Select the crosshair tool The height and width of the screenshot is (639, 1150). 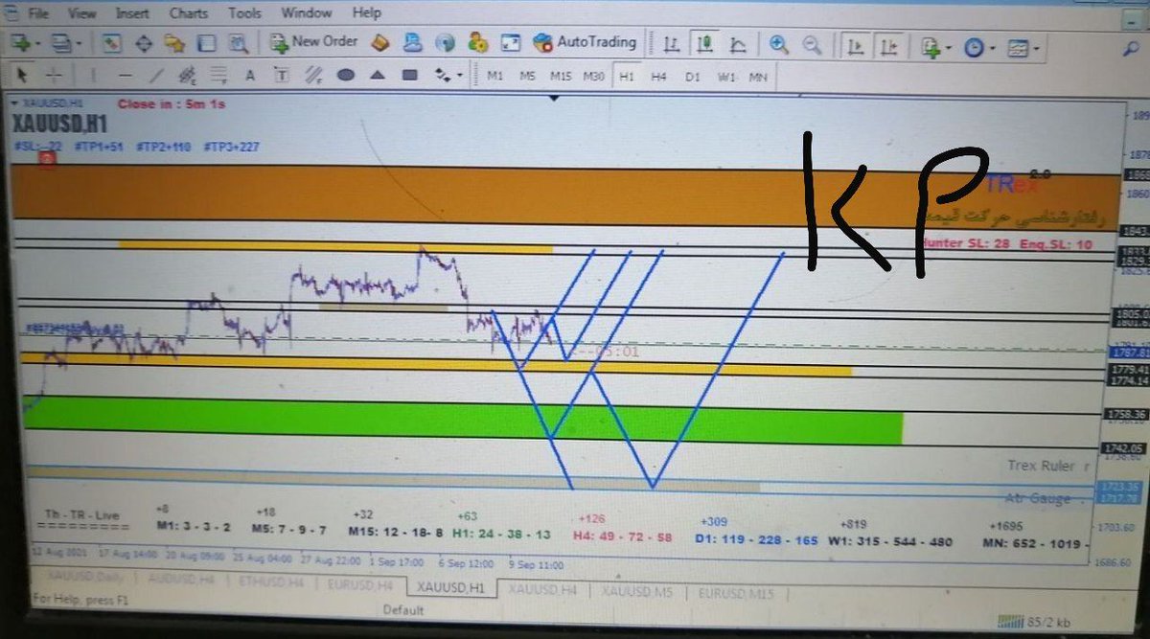tap(54, 75)
